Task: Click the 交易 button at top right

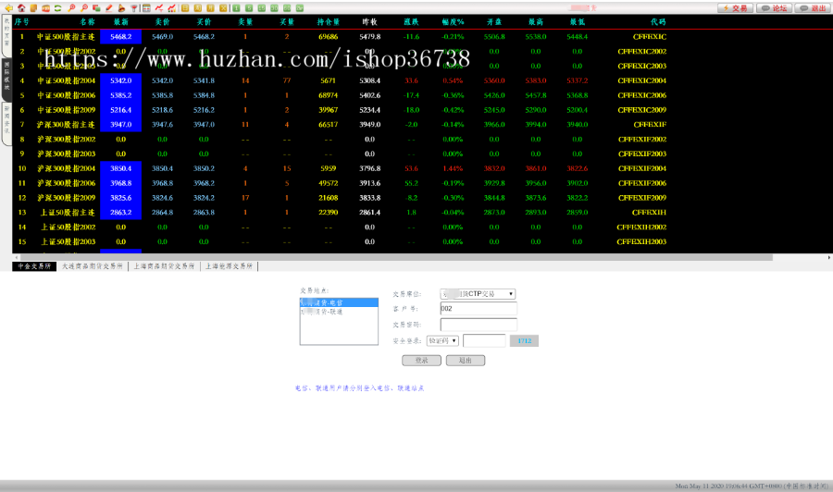Action: coord(734,7)
